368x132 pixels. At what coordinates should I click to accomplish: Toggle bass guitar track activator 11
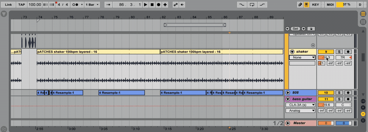coord(326,99)
